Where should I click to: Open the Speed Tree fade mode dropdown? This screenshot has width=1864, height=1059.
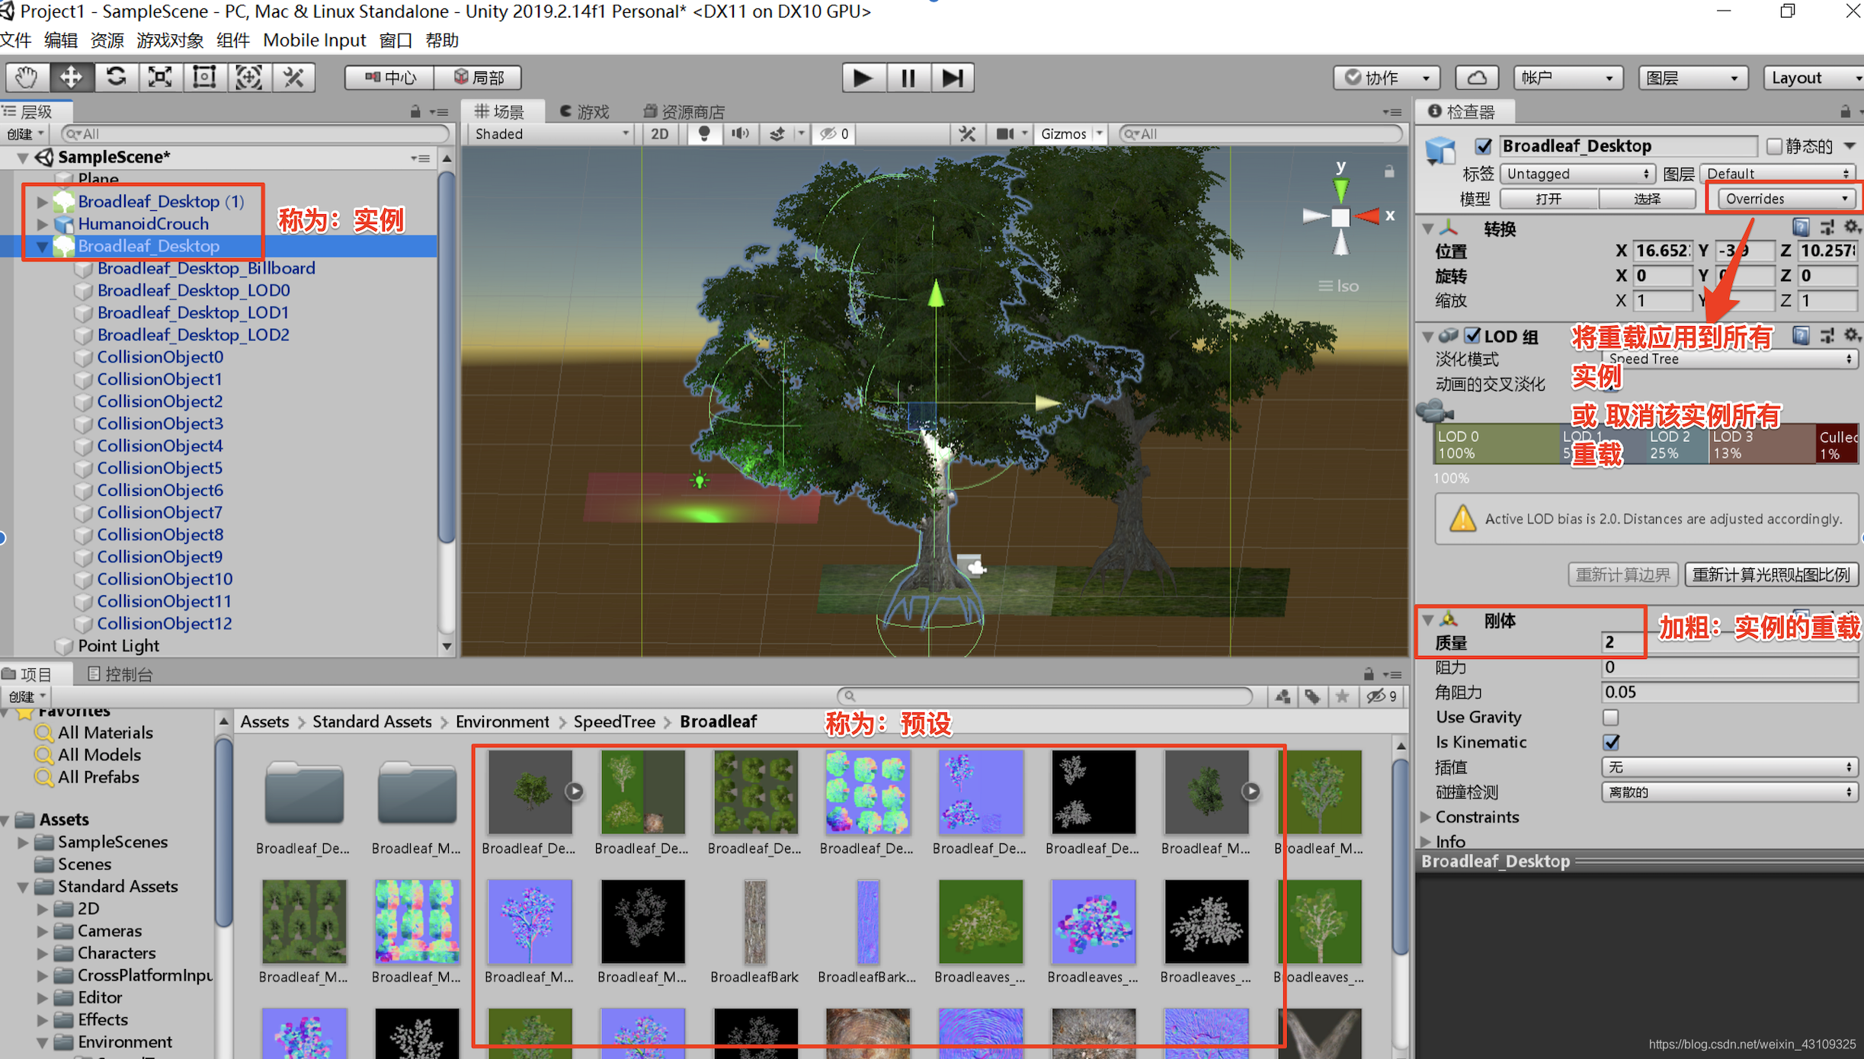1728,359
